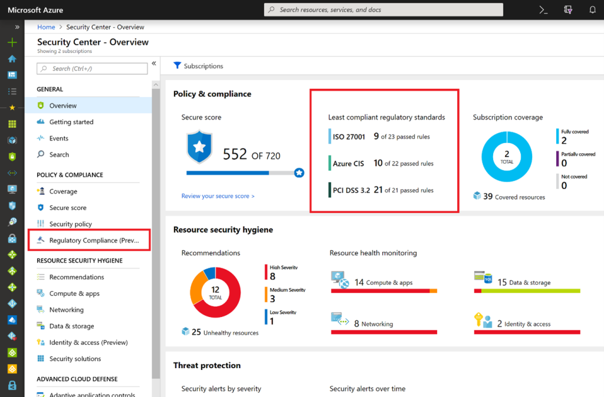Open All services list icon
The image size is (604, 397).
tap(12, 91)
